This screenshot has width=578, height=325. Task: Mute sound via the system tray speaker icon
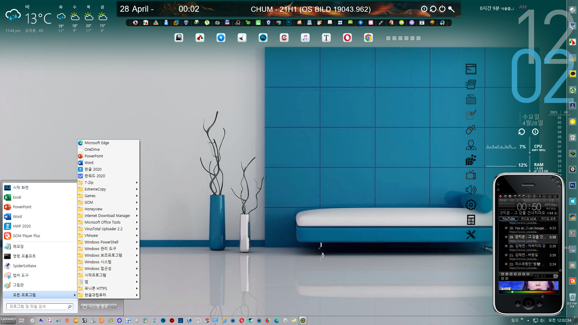[x=542, y=320]
